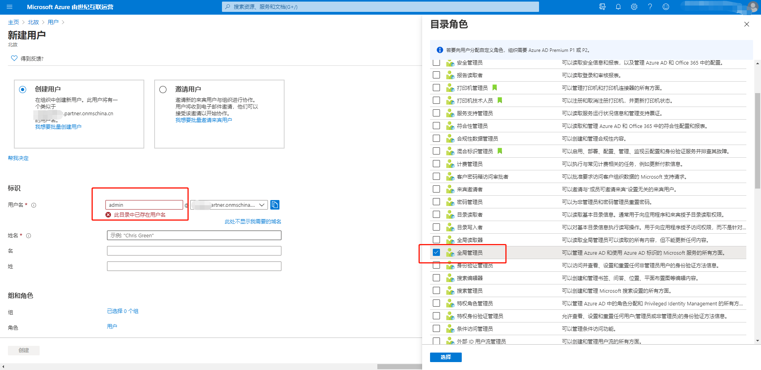Check the 密码管理员 role checkbox
Screen dimensions: 761x370
click(x=436, y=202)
